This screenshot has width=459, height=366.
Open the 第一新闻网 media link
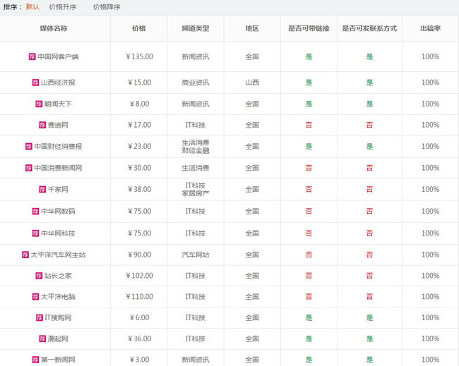[x=58, y=360]
